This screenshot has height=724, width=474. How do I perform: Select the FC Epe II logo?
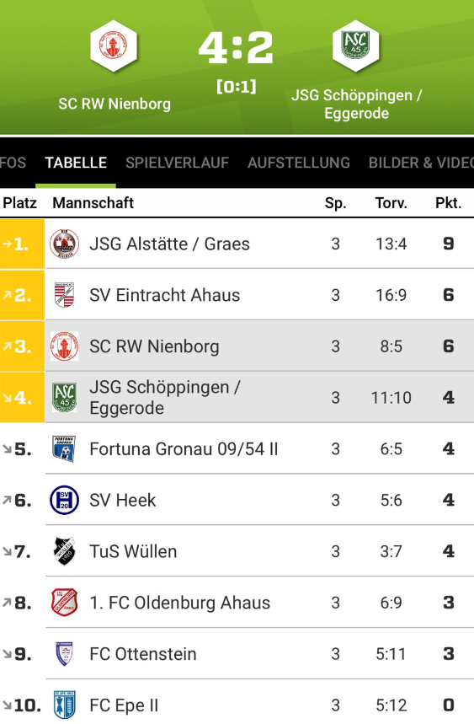64,705
